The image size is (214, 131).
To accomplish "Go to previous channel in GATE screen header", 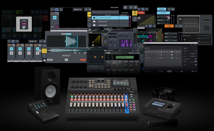I will 146,26.
